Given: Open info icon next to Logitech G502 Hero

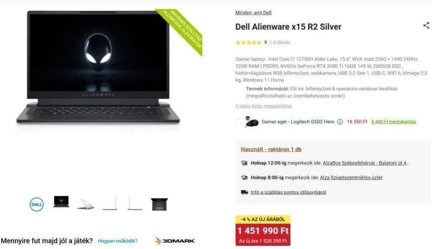Looking at the screenshot, I should coord(340,122).
